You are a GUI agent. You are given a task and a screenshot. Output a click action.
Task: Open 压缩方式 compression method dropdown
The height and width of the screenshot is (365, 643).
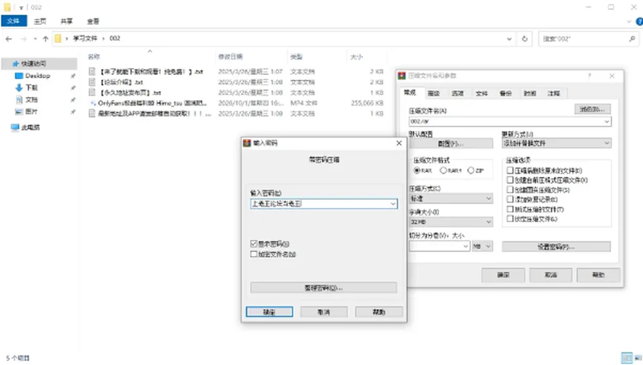(x=451, y=199)
